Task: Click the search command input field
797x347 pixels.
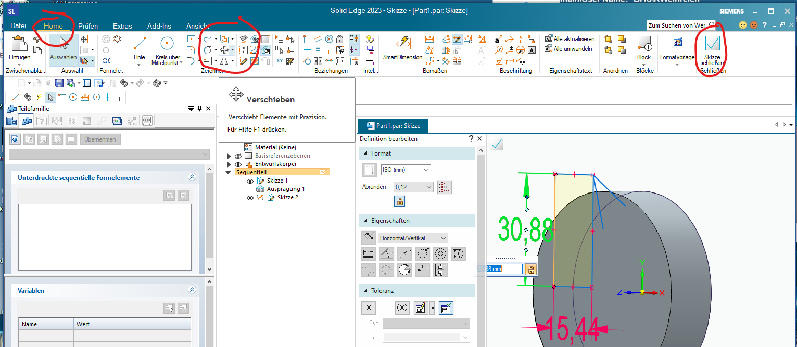Action: pyautogui.click(x=677, y=25)
